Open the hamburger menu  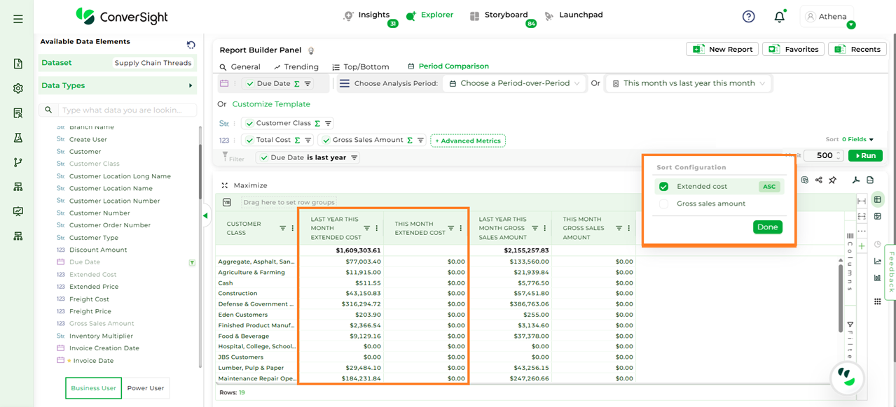[x=18, y=19]
